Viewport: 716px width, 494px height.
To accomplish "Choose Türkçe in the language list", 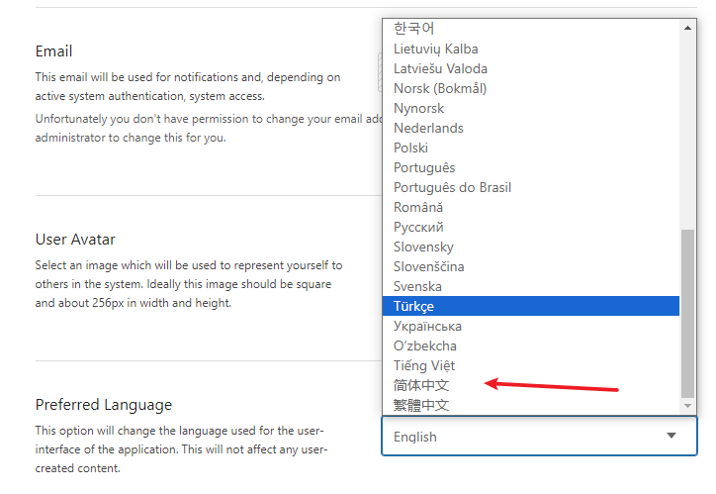I will 413,306.
